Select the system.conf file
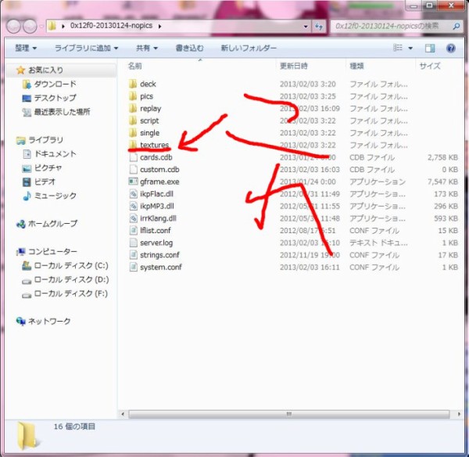Screen dimensions: 469x457 click(160, 267)
